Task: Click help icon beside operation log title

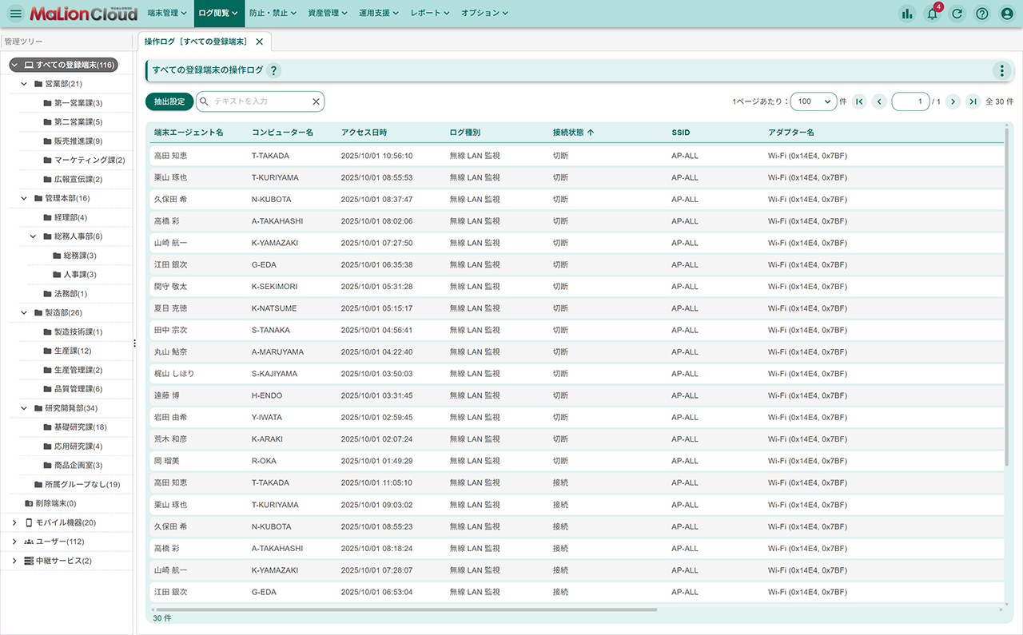Action: (x=273, y=70)
